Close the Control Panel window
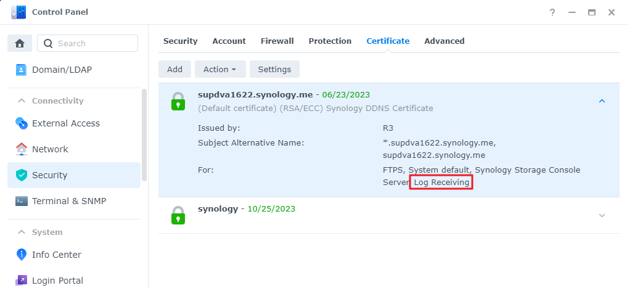The image size is (627, 288). tap(612, 12)
